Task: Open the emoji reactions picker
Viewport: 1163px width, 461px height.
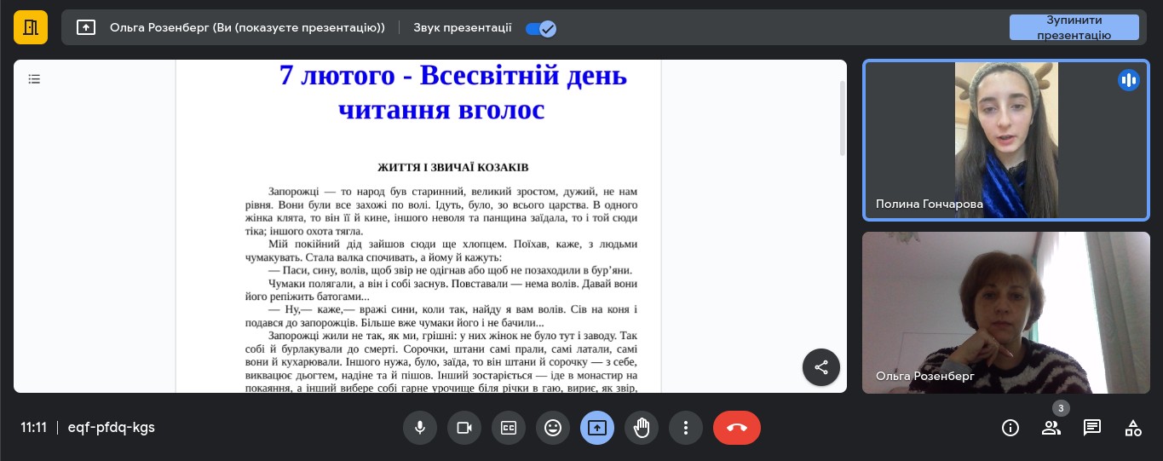Action: 553,428
